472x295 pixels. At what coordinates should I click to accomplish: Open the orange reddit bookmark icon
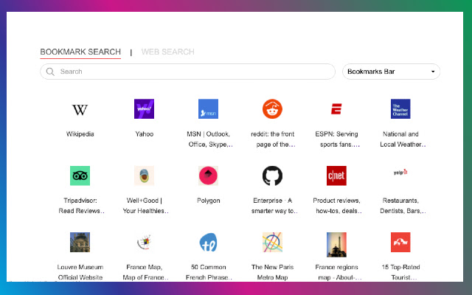coord(272,109)
